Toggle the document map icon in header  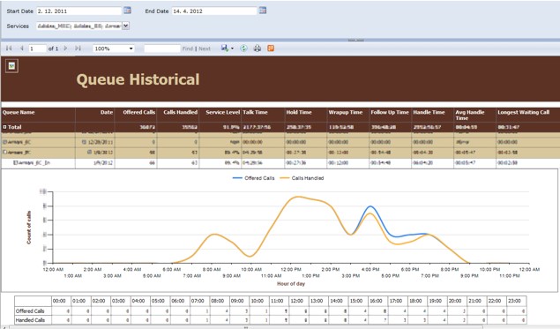pyautogui.click(x=11, y=66)
